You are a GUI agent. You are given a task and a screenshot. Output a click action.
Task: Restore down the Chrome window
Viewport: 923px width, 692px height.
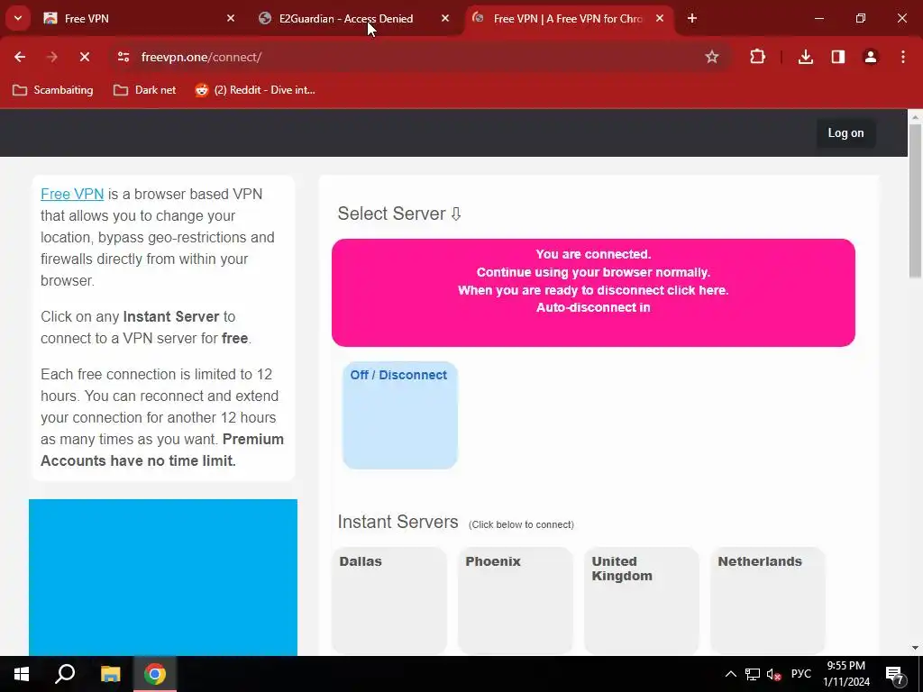coord(861,18)
